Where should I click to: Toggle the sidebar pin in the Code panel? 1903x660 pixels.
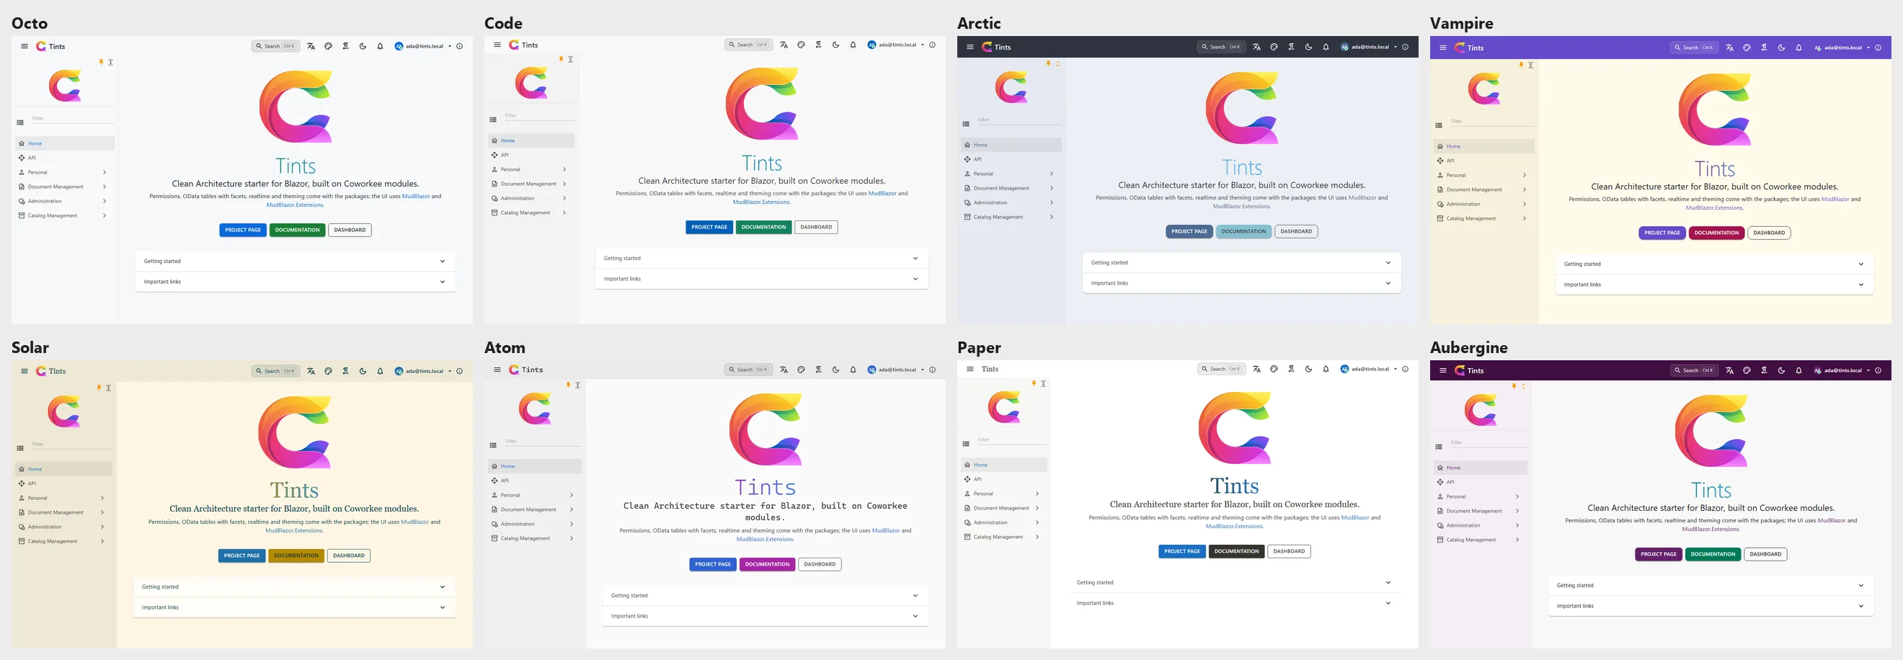pos(561,59)
